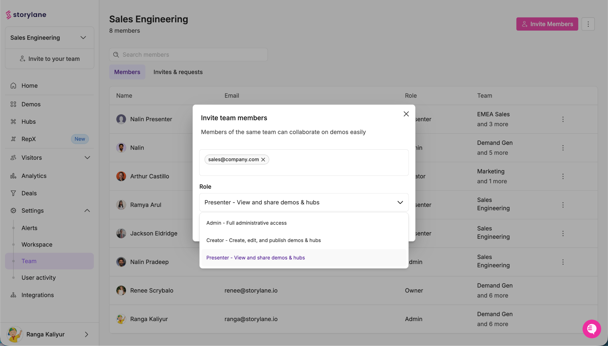Click the Search members field
Screen dimensions: 608x346
coord(188,55)
